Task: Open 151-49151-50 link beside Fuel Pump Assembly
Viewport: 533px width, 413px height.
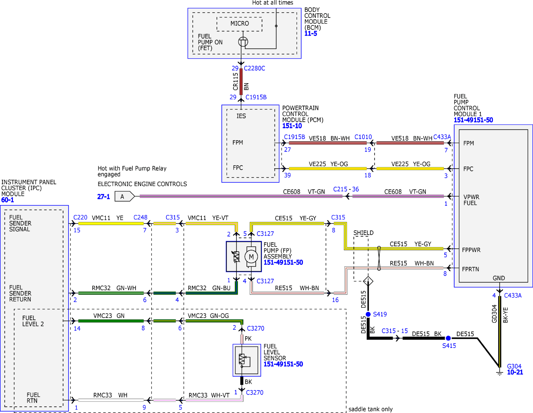Action: (x=283, y=263)
